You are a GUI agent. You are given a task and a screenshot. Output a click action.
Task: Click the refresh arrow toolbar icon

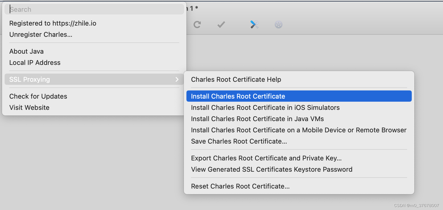point(197,25)
